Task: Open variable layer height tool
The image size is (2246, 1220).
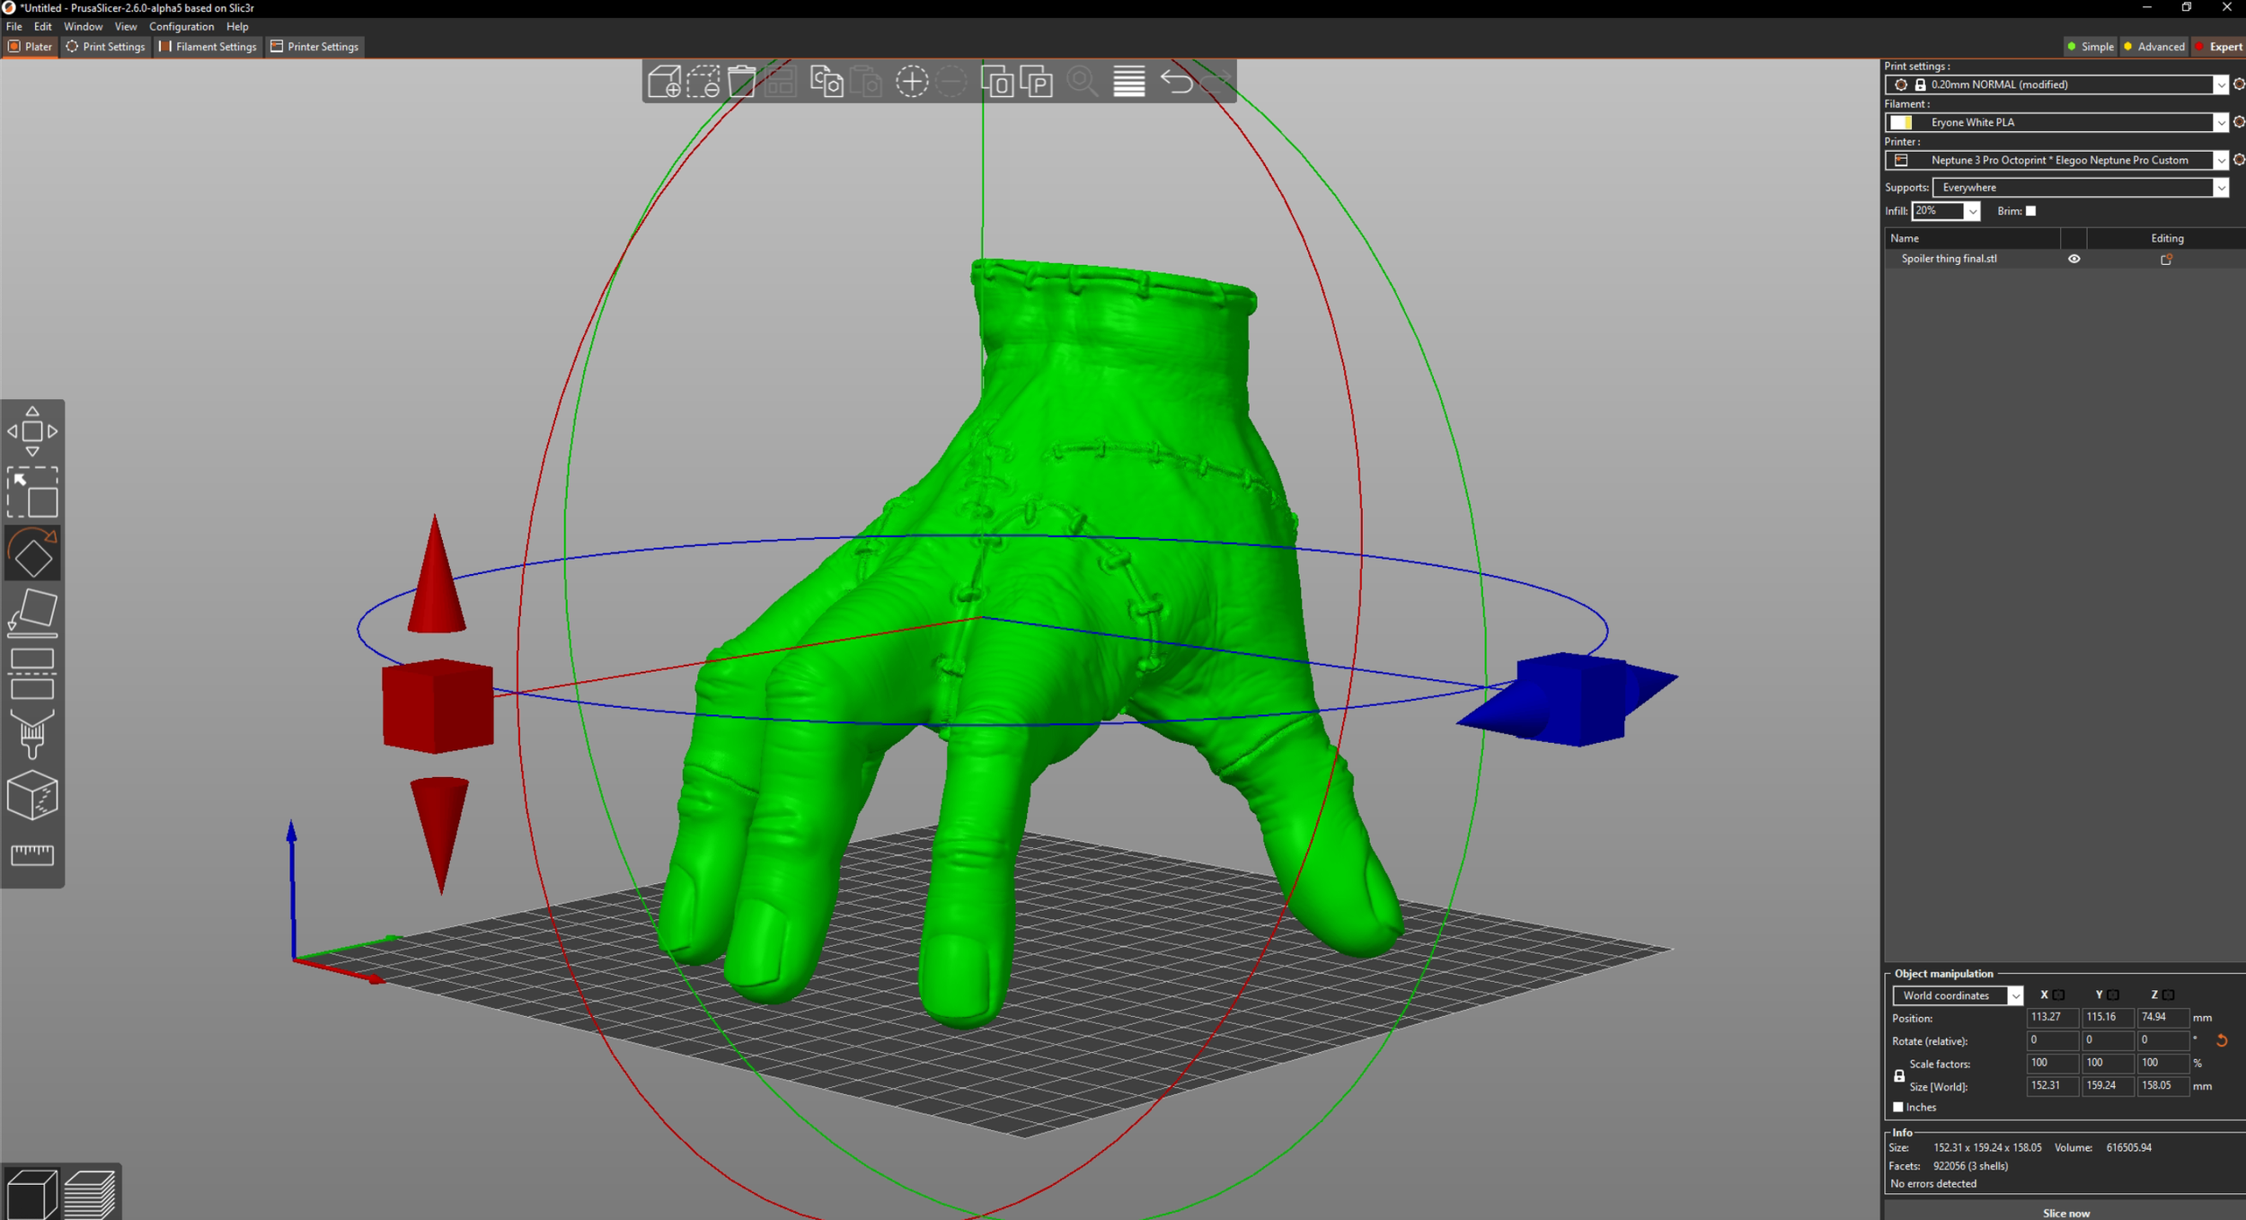Action: [1129, 82]
